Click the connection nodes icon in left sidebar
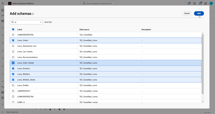Screen dimensions: 215x114 coord(3,87)
